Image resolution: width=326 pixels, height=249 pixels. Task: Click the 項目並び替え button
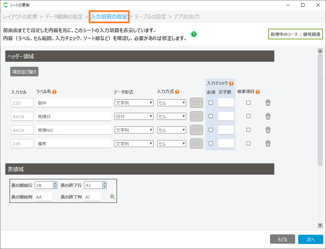point(25,72)
